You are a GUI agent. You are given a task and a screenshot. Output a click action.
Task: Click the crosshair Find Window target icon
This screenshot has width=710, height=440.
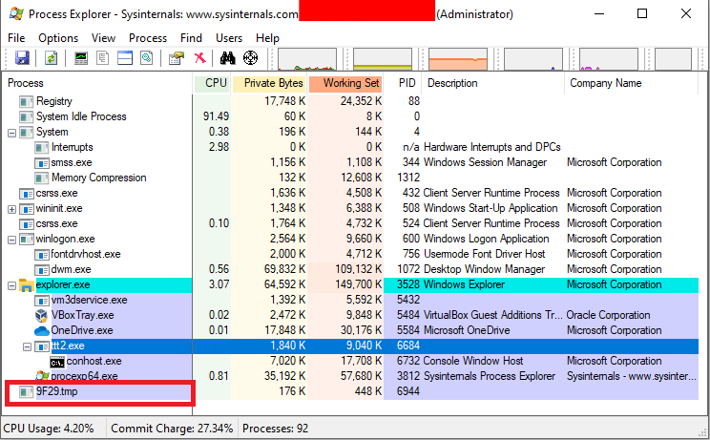coord(251,58)
